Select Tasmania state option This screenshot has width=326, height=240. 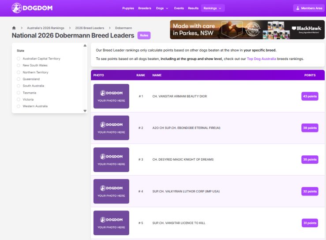[19, 93]
